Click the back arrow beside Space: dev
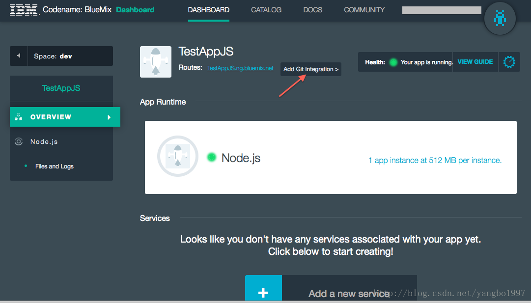Image resolution: width=531 pixels, height=303 pixels. pyautogui.click(x=19, y=56)
